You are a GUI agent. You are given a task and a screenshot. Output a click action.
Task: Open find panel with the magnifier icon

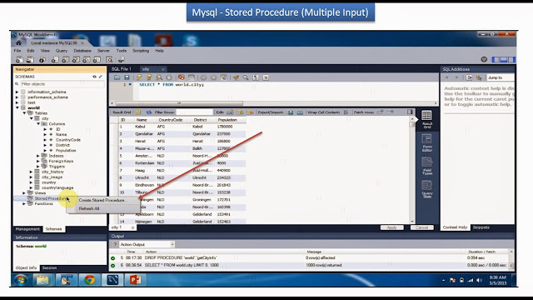coord(246,77)
